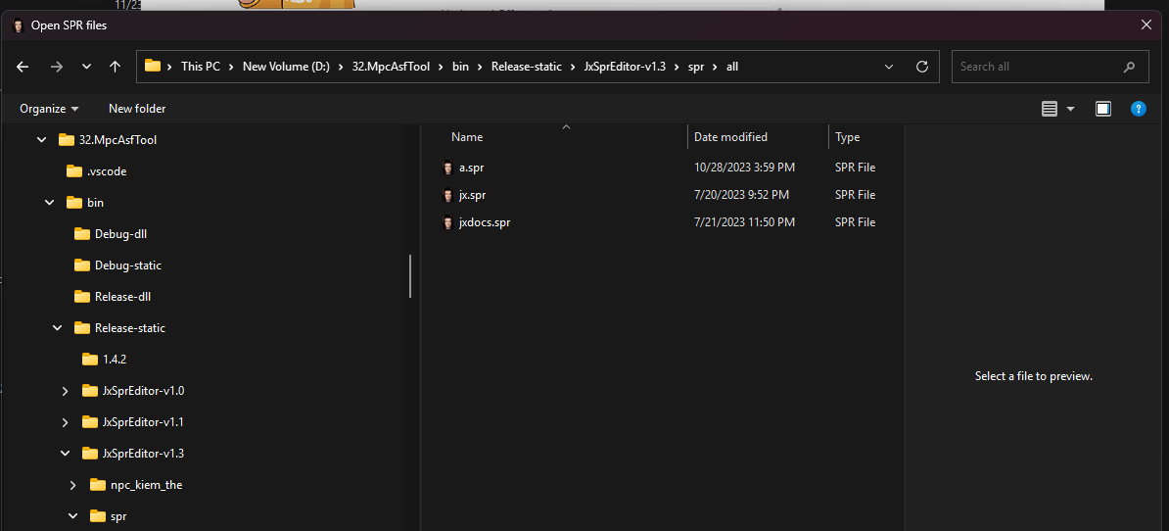Viewport: 1169px width, 531px height.
Task: Sort files by Date modified column
Action: 730,137
